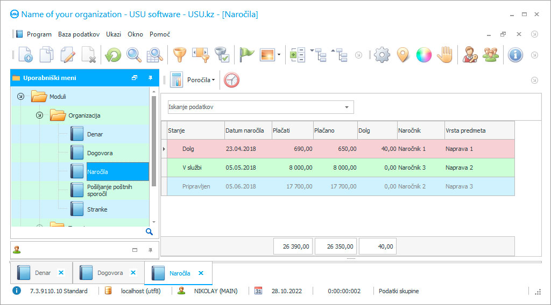This screenshot has width=551, height=305.
Task: Open the Baza podatkov menu
Action: pyautogui.click(x=79, y=34)
